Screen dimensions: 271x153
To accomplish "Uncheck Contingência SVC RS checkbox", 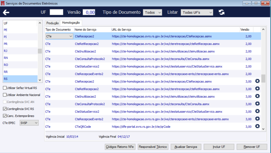I will 5,109.
